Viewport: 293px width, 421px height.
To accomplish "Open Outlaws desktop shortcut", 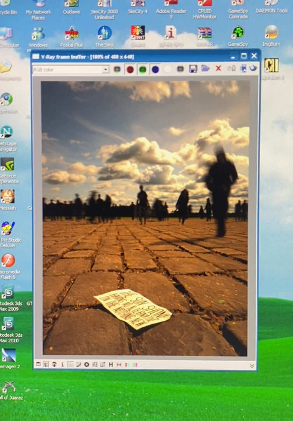I will pos(72,7).
